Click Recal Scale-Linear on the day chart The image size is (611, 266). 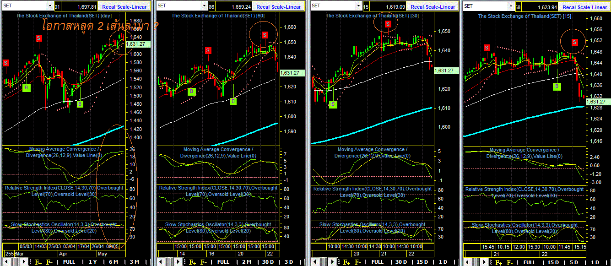[x=124, y=6]
